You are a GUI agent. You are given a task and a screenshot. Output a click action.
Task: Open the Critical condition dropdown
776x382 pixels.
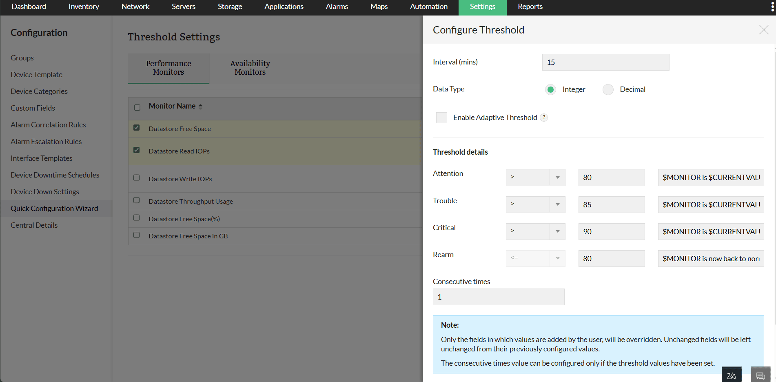tap(557, 231)
